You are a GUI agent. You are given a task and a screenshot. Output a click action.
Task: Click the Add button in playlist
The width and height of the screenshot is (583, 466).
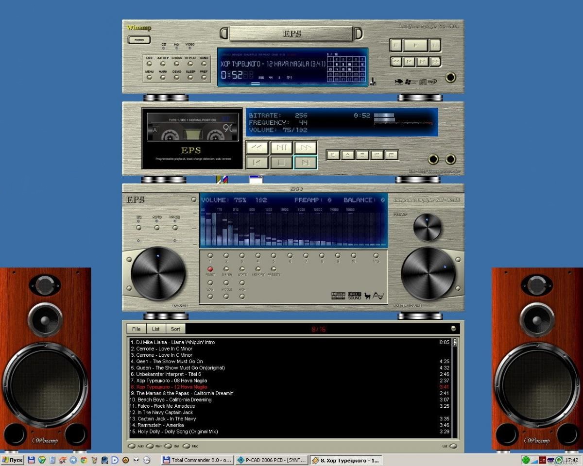131,446
